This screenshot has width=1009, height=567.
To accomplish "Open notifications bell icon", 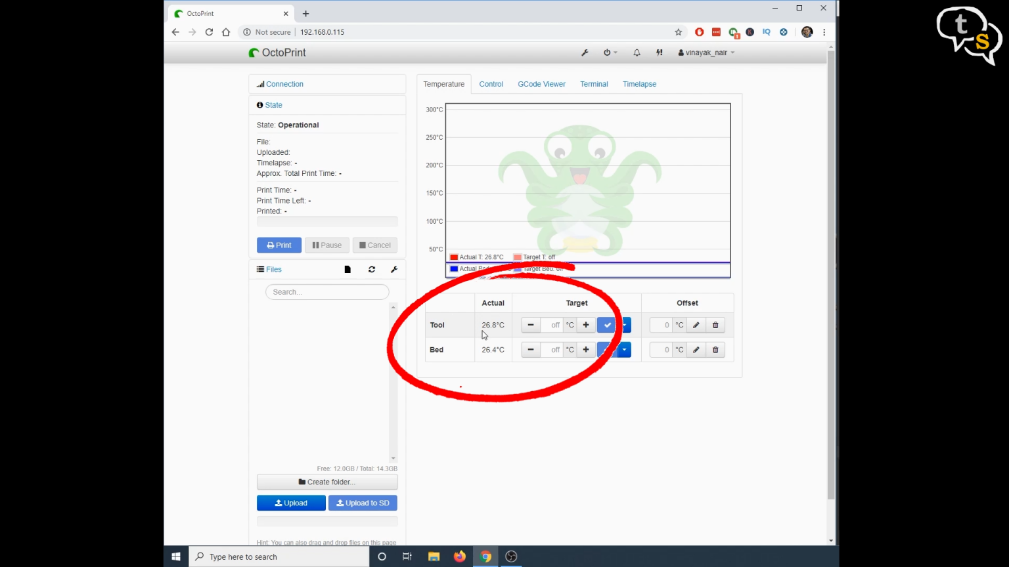I will (x=636, y=52).
